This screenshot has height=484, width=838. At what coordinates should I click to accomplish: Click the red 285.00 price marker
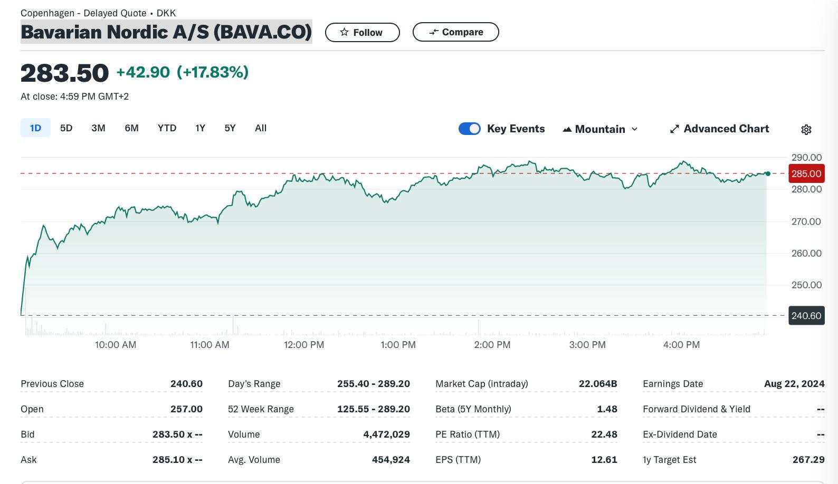(x=806, y=173)
